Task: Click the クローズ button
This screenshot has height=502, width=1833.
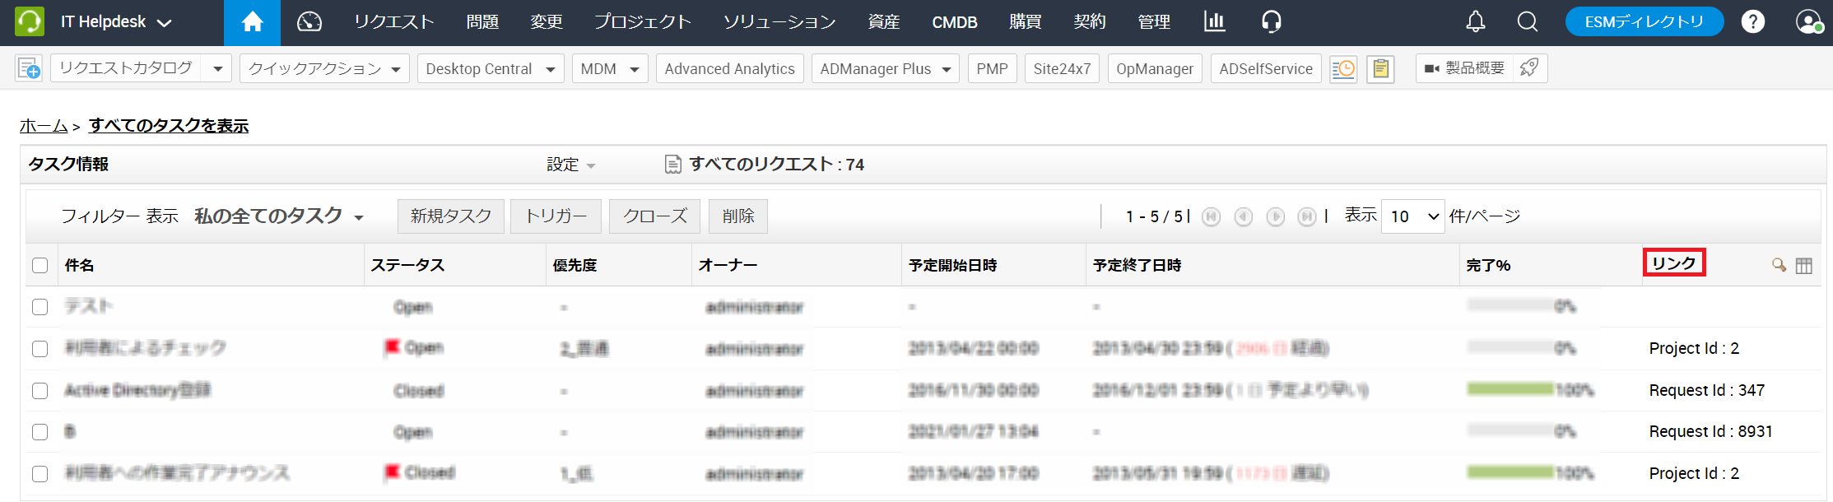Action: [x=654, y=216]
